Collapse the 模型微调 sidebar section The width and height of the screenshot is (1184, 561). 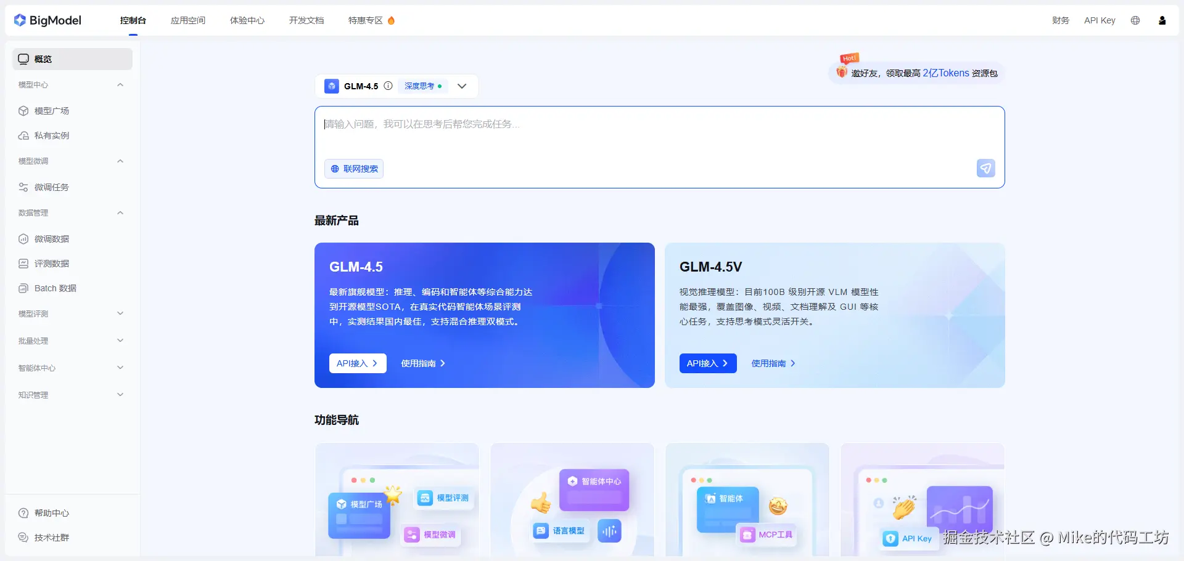pos(120,161)
